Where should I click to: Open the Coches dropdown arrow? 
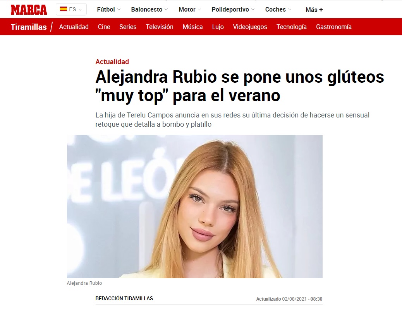click(x=290, y=9)
